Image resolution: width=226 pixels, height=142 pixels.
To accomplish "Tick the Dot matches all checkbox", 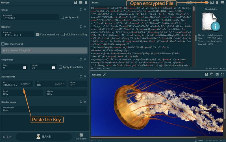I will [3, 44].
